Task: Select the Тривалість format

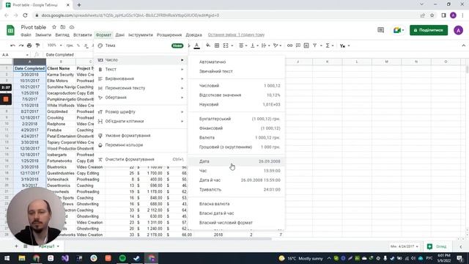Action: click(237, 189)
